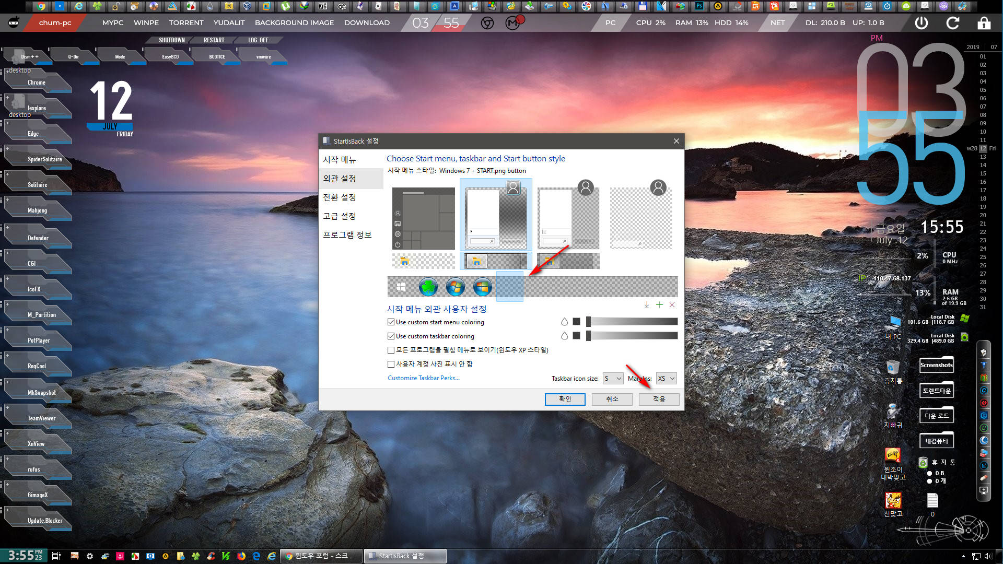Image resolution: width=1003 pixels, height=564 pixels.
Task: Click the 취소 (Cancel) button
Action: tap(612, 399)
